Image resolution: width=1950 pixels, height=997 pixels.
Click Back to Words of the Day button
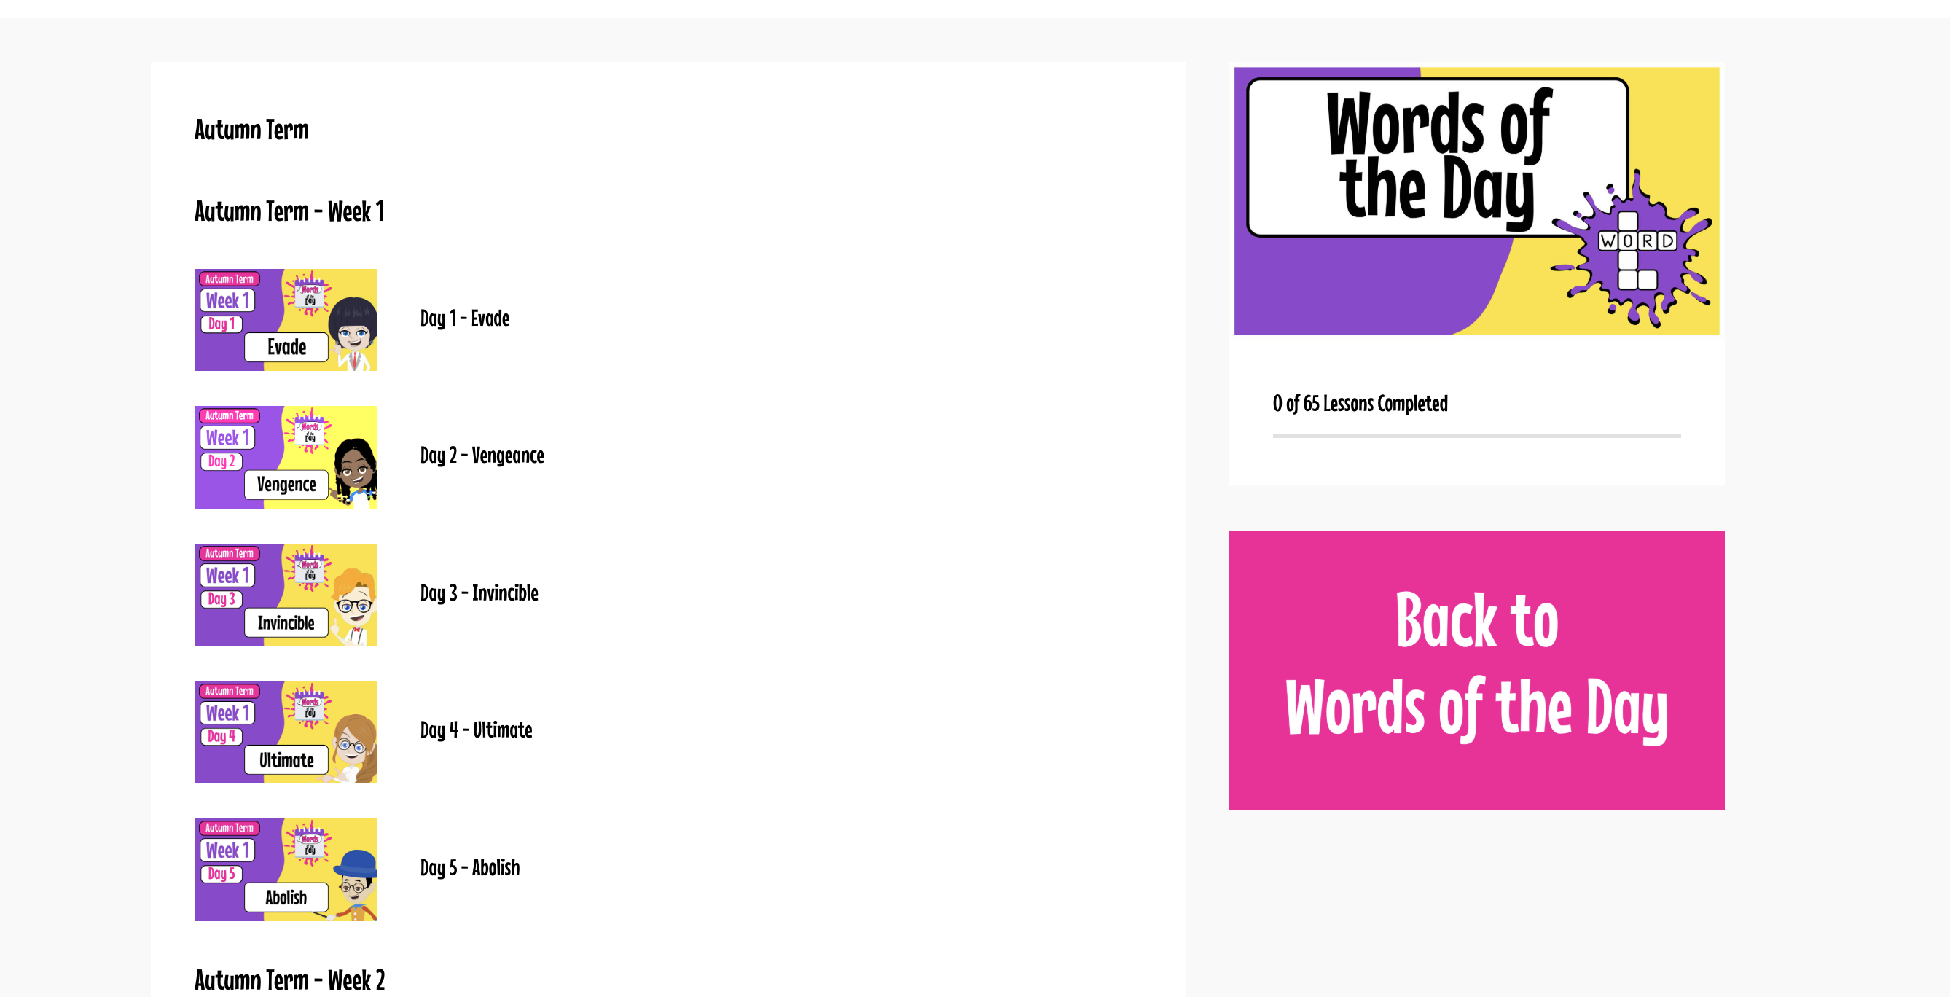pyautogui.click(x=1476, y=670)
